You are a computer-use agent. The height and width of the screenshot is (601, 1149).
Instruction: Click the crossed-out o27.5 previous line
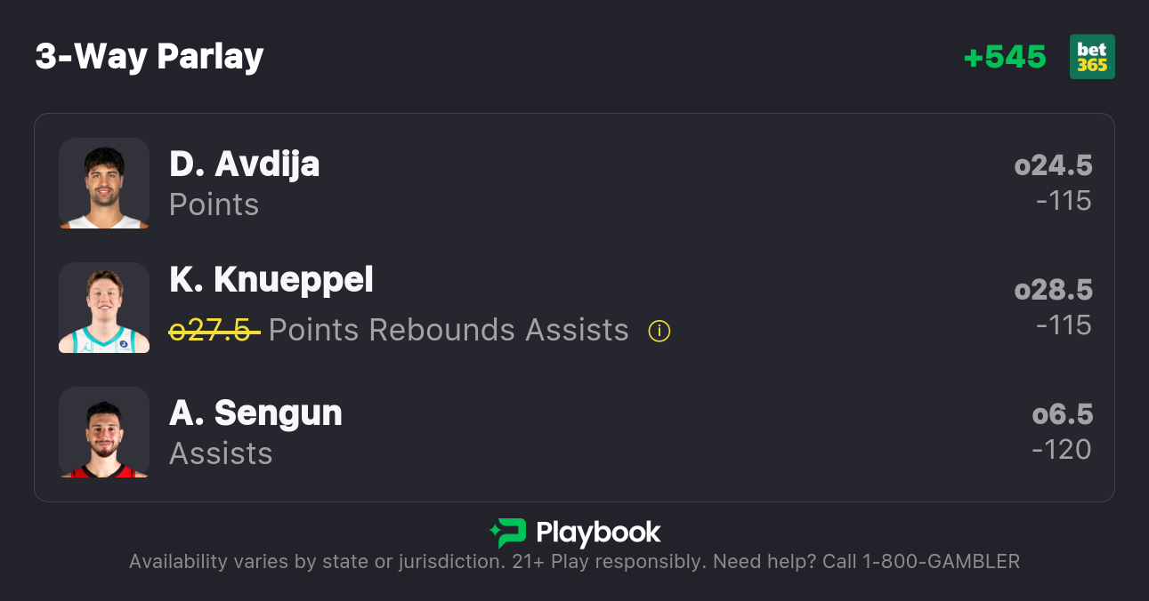(214, 331)
